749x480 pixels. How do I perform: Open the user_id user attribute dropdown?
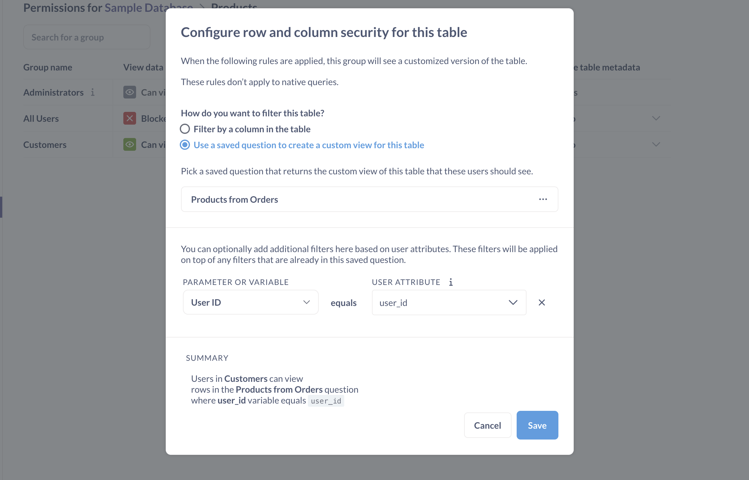[x=513, y=302]
